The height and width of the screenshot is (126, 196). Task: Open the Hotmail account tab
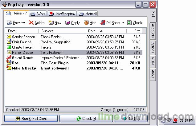(x=88, y=14)
